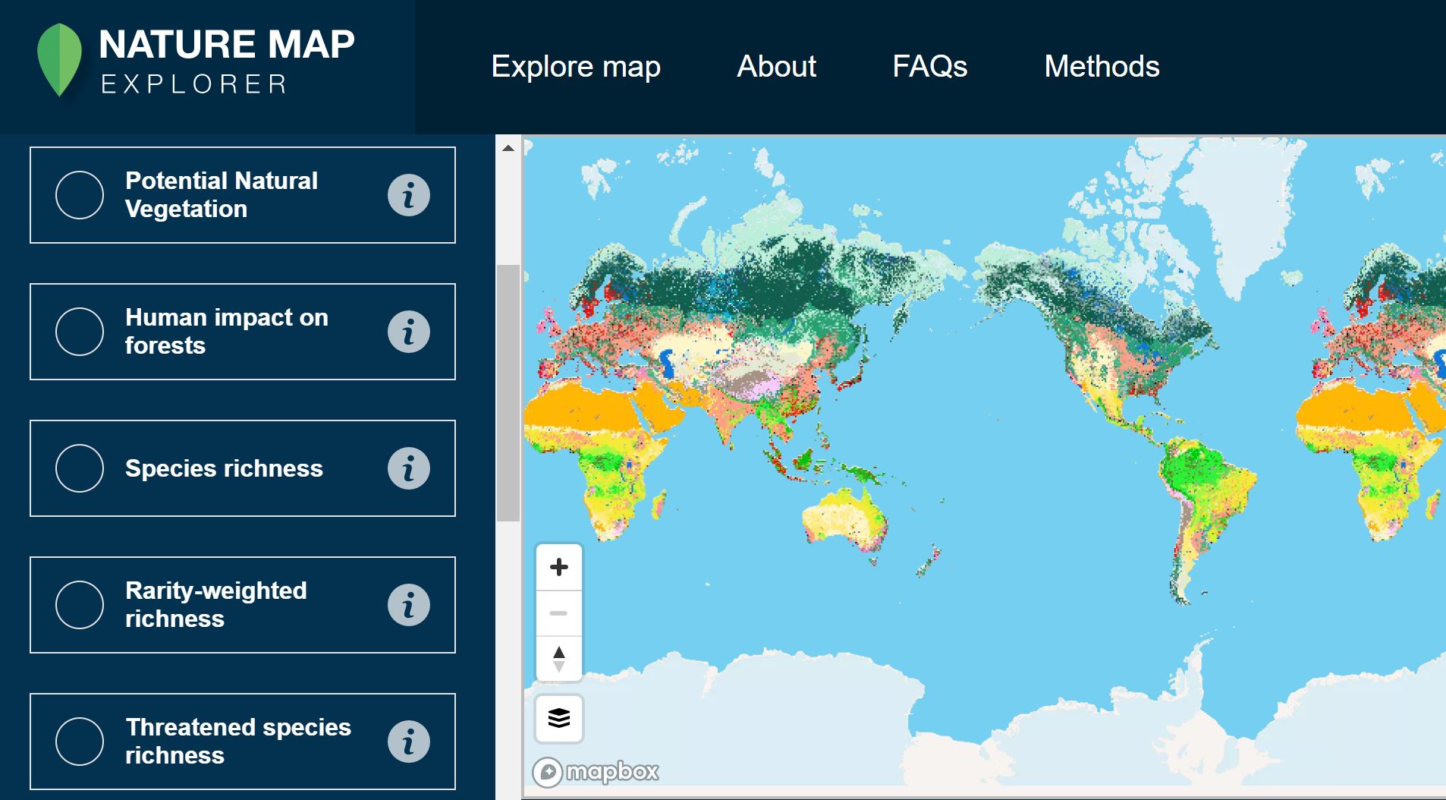This screenshot has width=1446, height=800.
Task: Zoom out on the map
Action: tap(560, 613)
